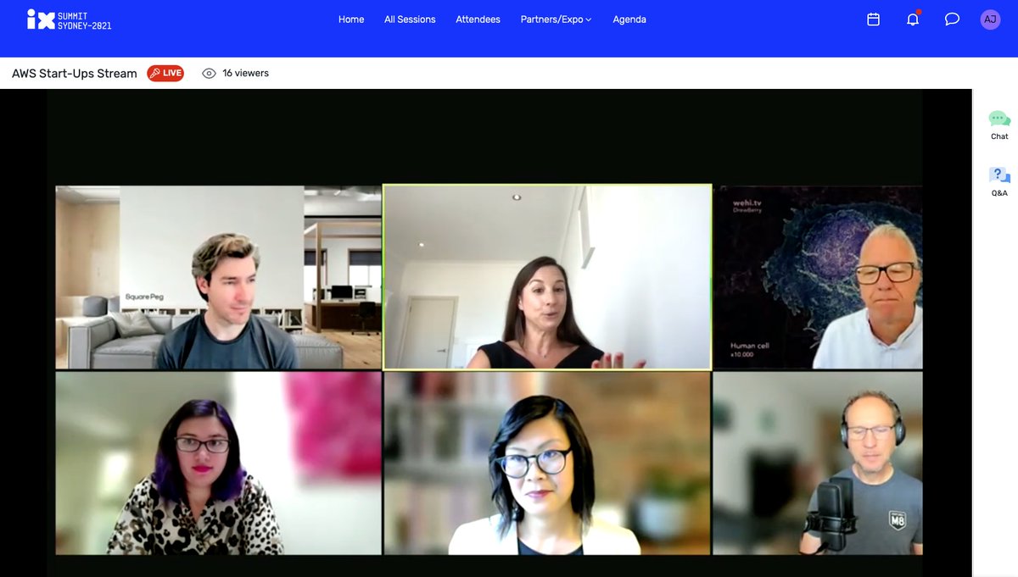Open the Q&A side panel
The width and height of the screenshot is (1018, 577).
click(x=999, y=182)
